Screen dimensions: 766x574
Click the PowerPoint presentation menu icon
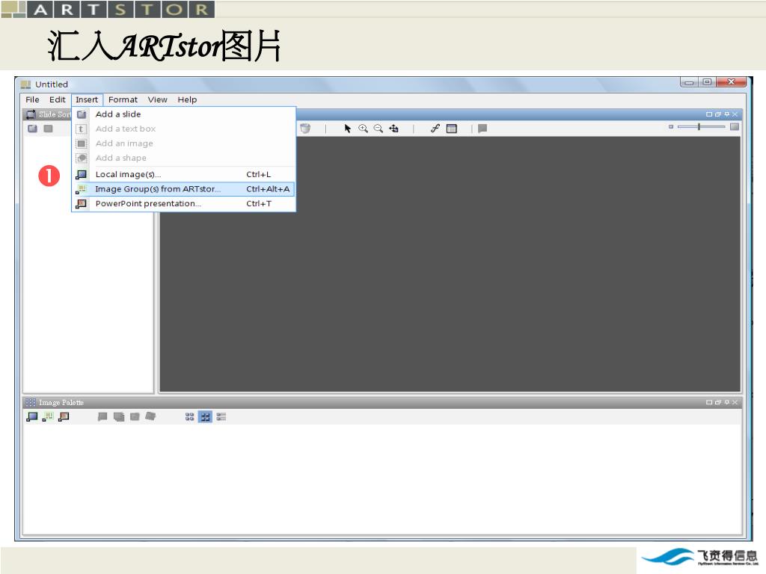(x=82, y=203)
